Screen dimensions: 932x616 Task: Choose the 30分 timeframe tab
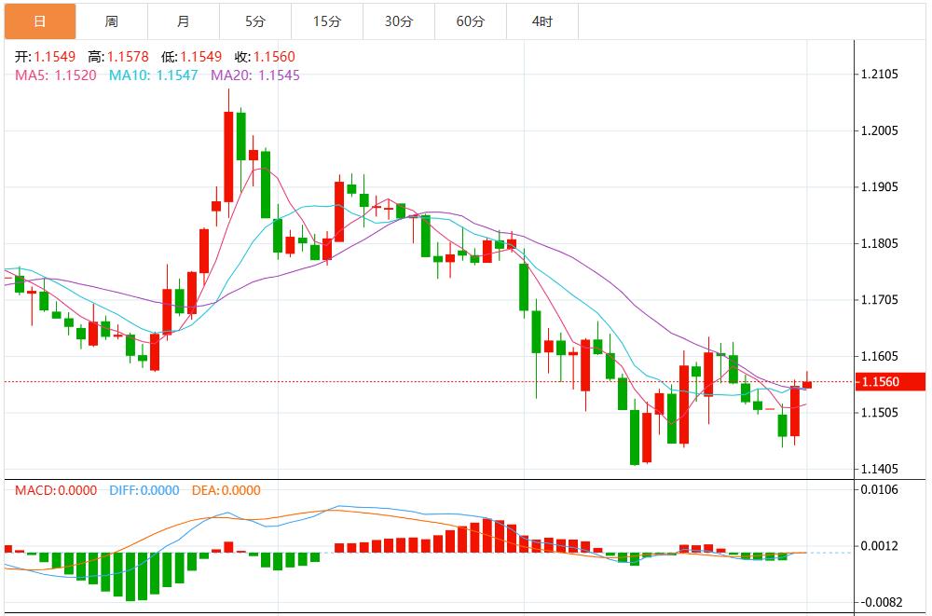[398, 21]
